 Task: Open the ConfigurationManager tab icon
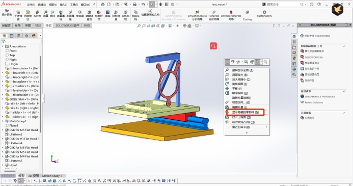19,36
